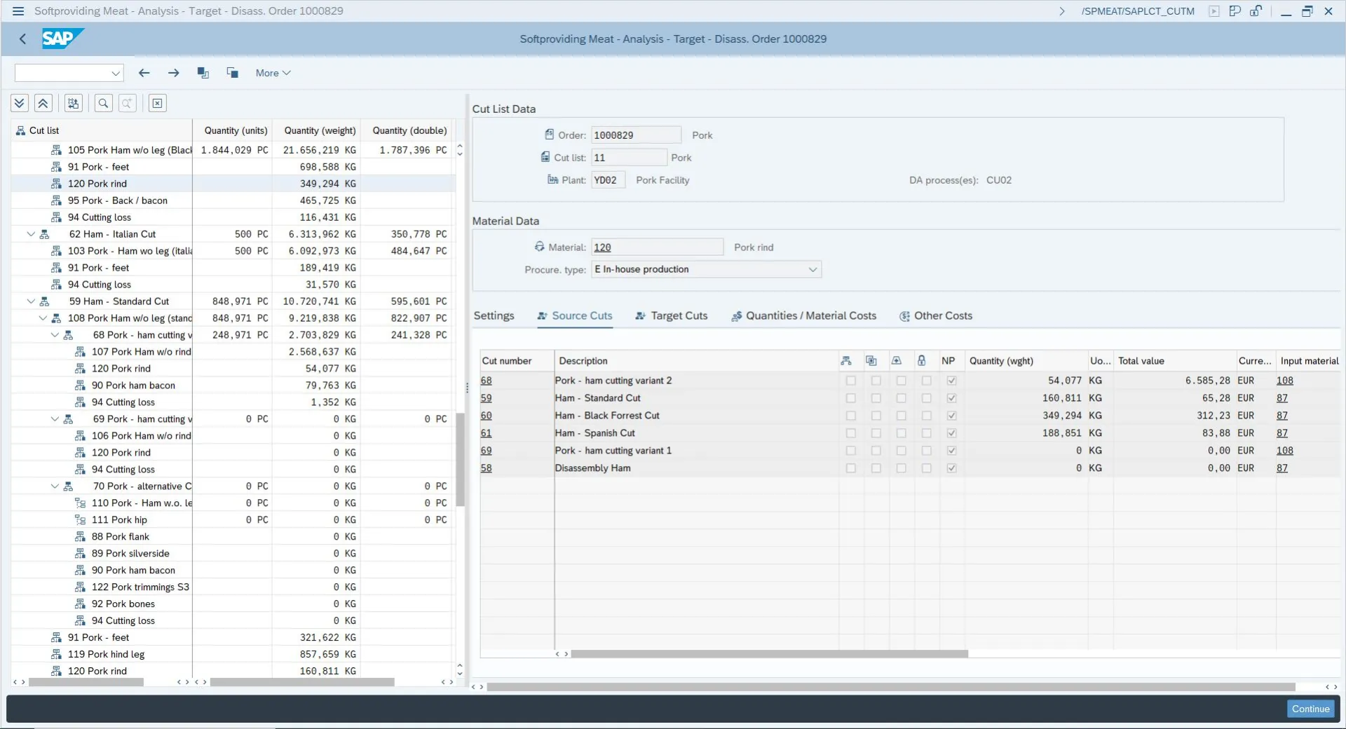Open the More menu
This screenshot has height=729, width=1346.
[273, 73]
